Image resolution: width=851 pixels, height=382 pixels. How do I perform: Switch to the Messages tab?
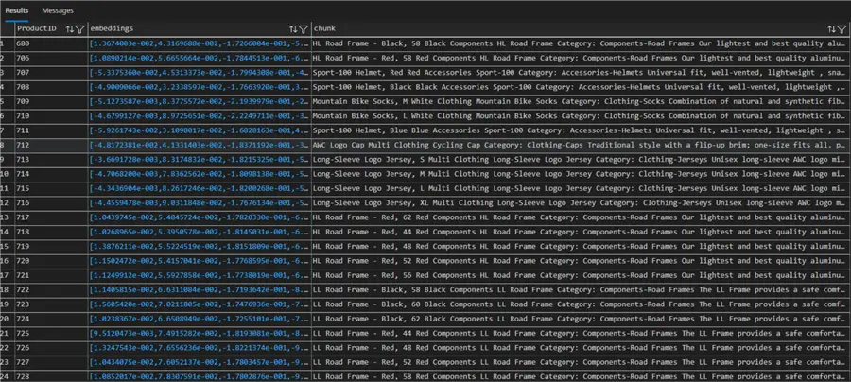point(58,10)
